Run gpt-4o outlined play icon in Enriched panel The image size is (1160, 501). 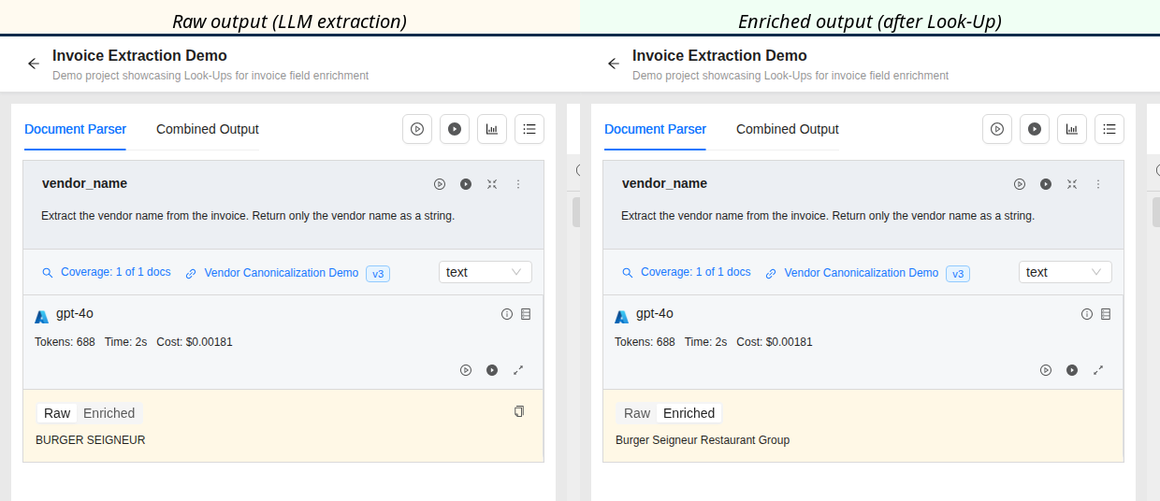click(1046, 370)
